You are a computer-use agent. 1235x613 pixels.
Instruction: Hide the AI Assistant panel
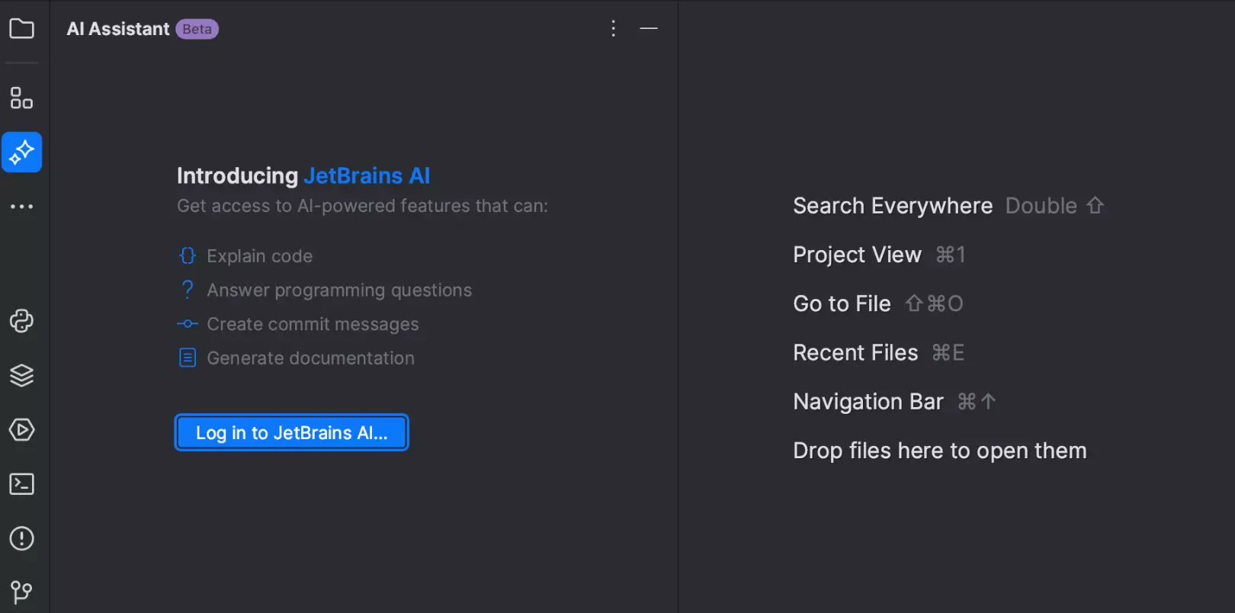tap(649, 29)
